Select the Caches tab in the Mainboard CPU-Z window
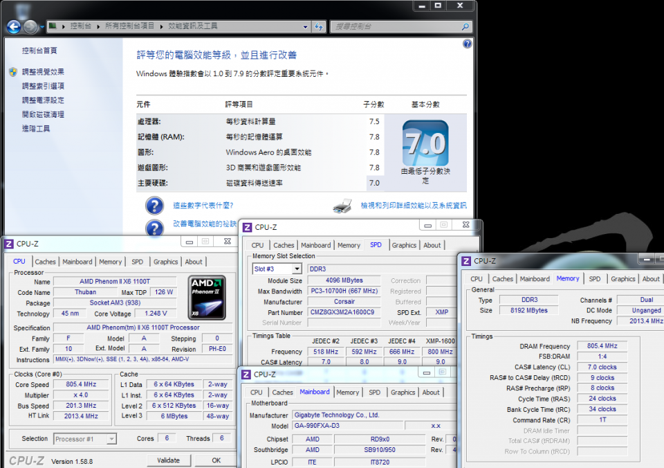The image size is (664, 468). pos(283,392)
